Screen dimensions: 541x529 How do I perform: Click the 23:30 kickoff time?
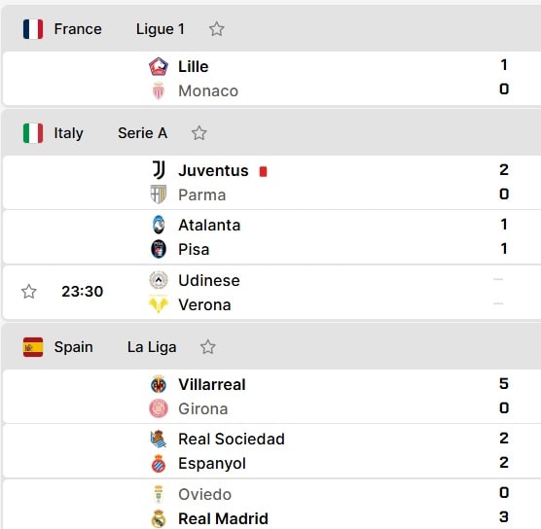click(83, 292)
